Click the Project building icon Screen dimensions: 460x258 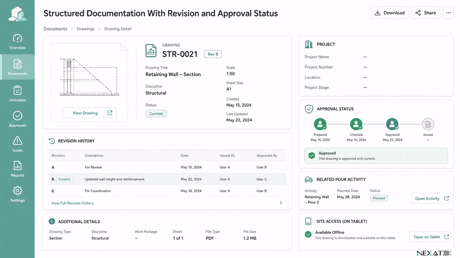tap(309, 44)
